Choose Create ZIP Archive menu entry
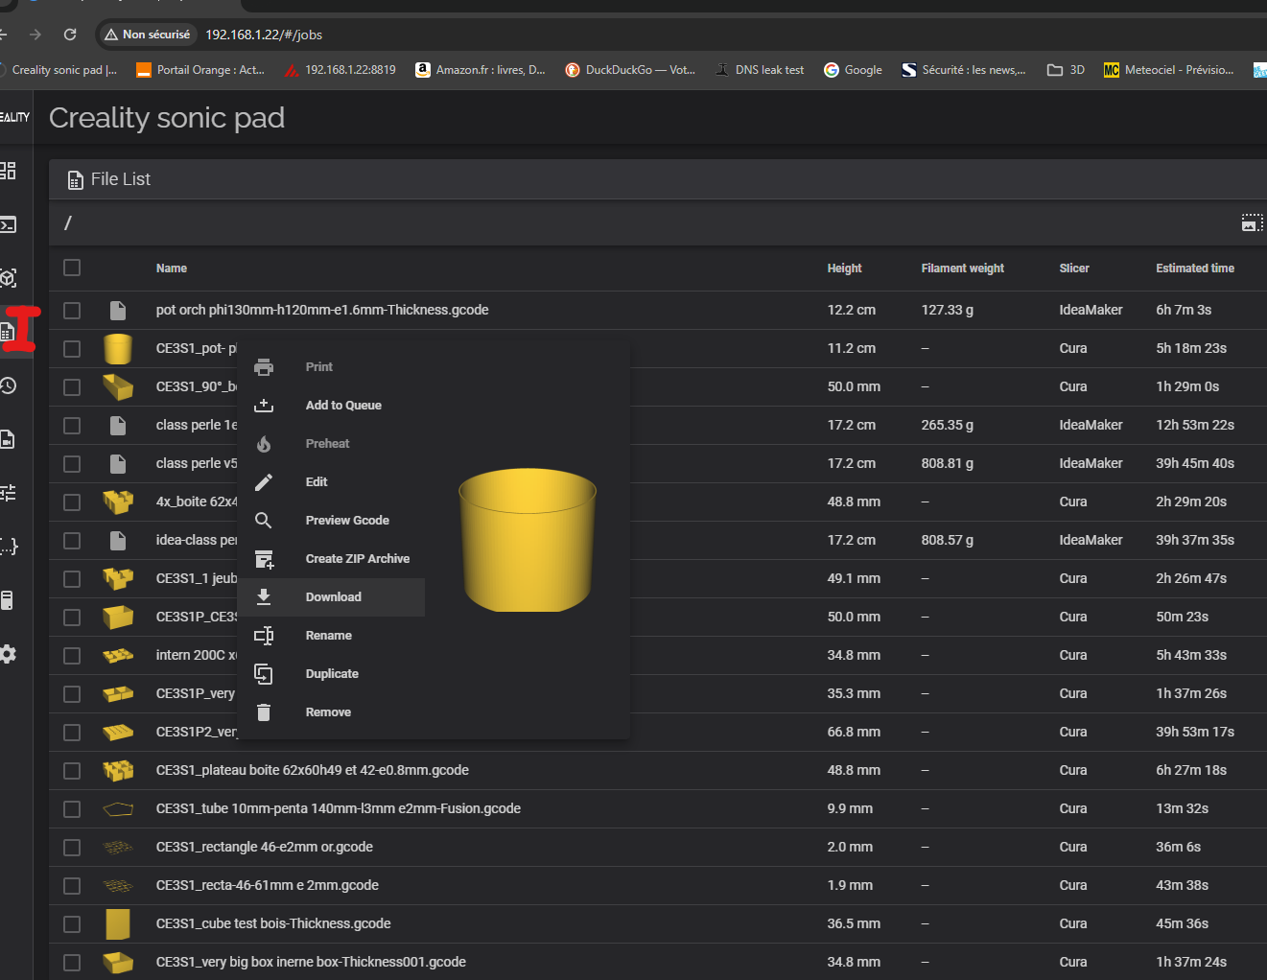Image resolution: width=1267 pixels, height=980 pixels. (331, 559)
